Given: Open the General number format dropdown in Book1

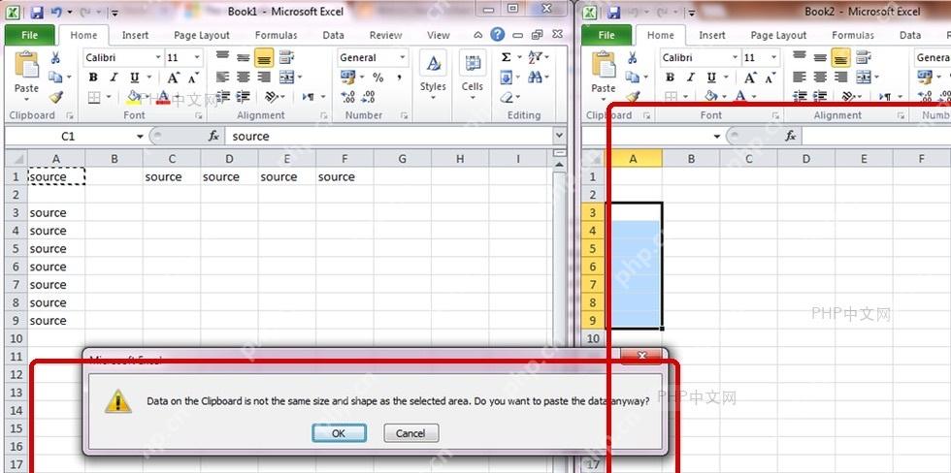Looking at the screenshot, I should 403,57.
